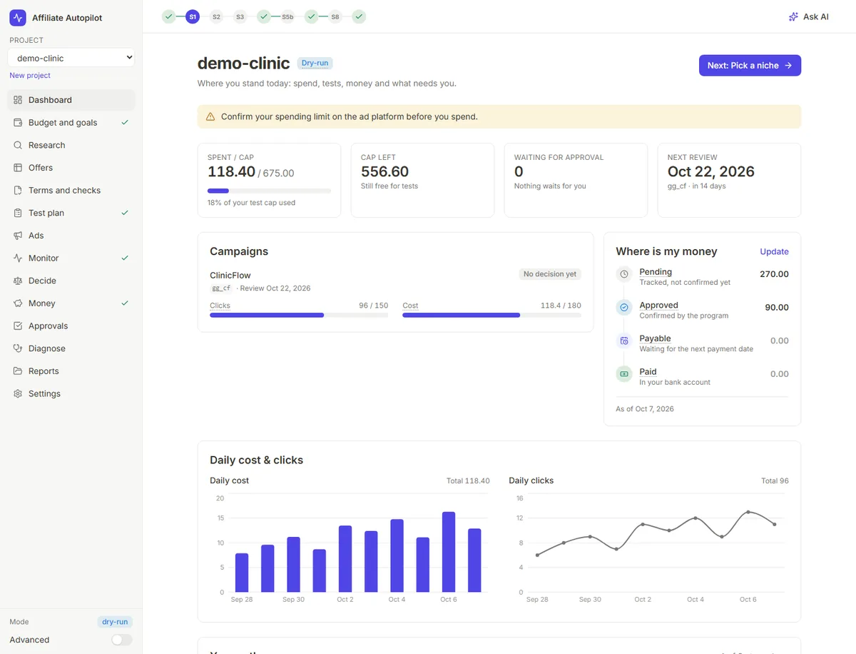856x654 pixels.
Task: Click the pulse icon next to Monitor
Action: tap(18, 258)
